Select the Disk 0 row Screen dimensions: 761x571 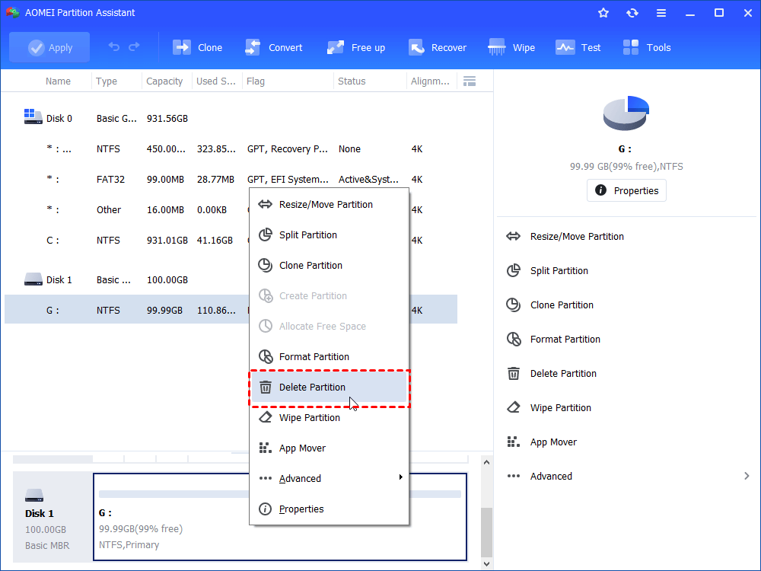pos(231,119)
